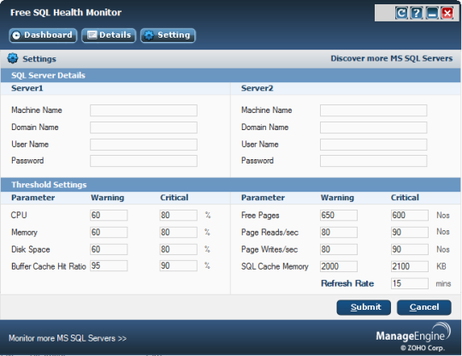Open Discover more MS SQL Servers link
The height and width of the screenshot is (356, 462).
(391, 58)
